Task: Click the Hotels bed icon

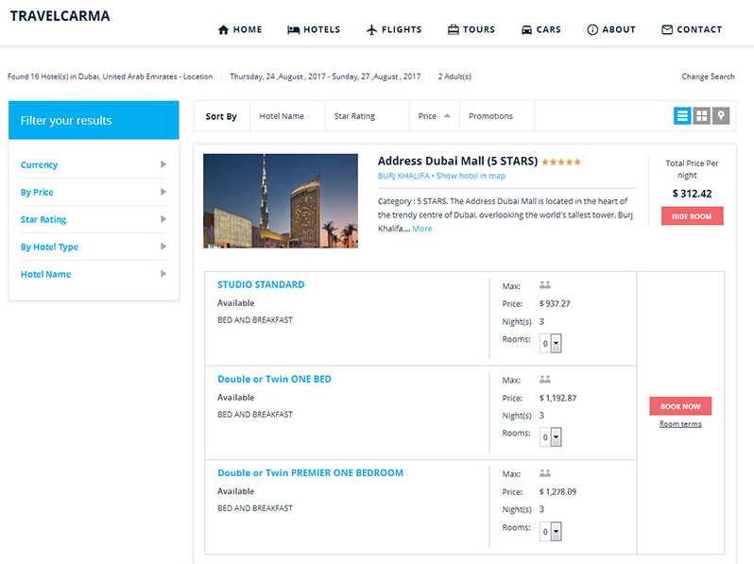Action: coord(293,30)
